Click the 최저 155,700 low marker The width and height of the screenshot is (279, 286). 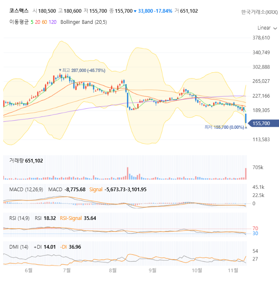point(226,127)
